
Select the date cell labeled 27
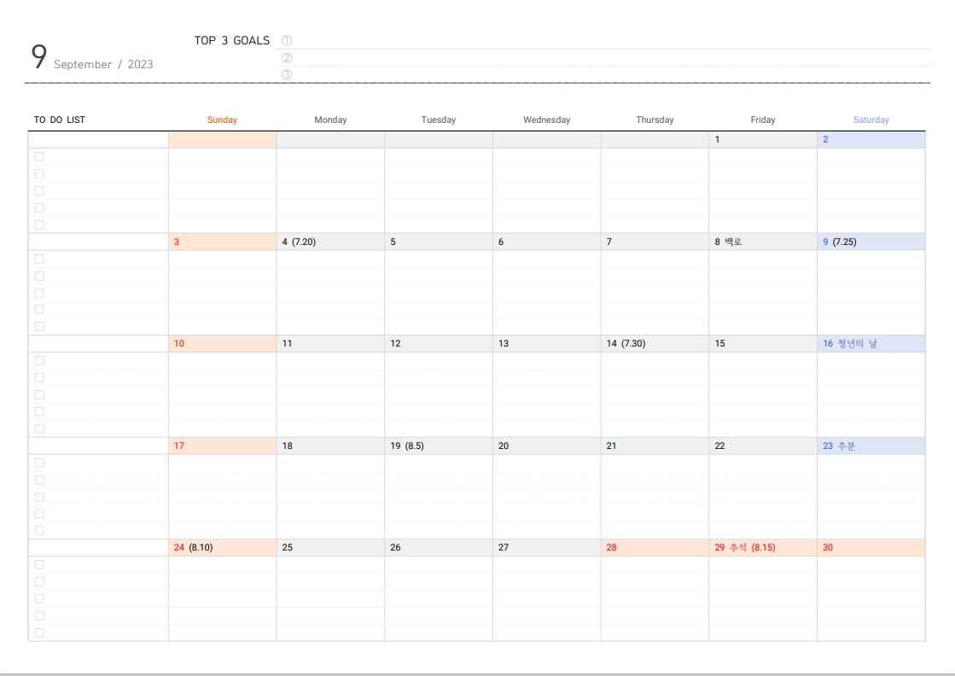click(547, 547)
